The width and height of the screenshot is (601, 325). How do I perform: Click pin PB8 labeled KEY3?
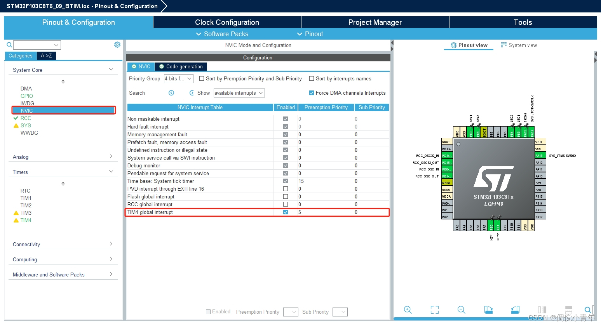point(477,132)
